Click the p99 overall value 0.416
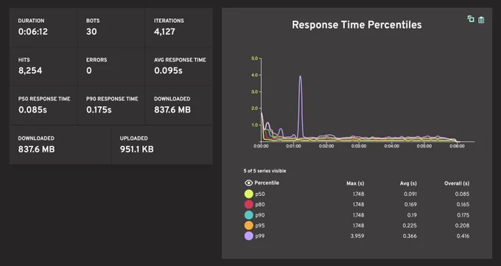The width and height of the screenshot is (501, 266). click(x=463, y=236)
